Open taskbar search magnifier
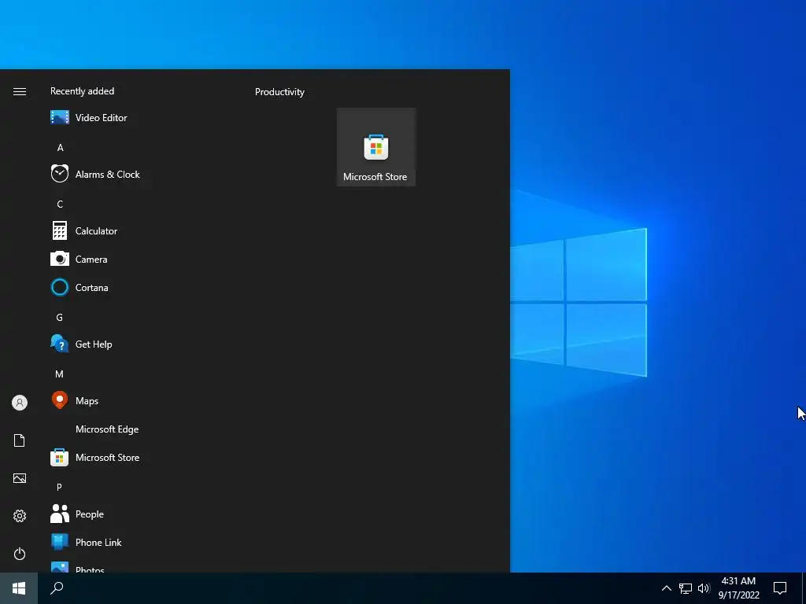The width and height of the screenshot is (806, 604). click(x=57, y=588)
